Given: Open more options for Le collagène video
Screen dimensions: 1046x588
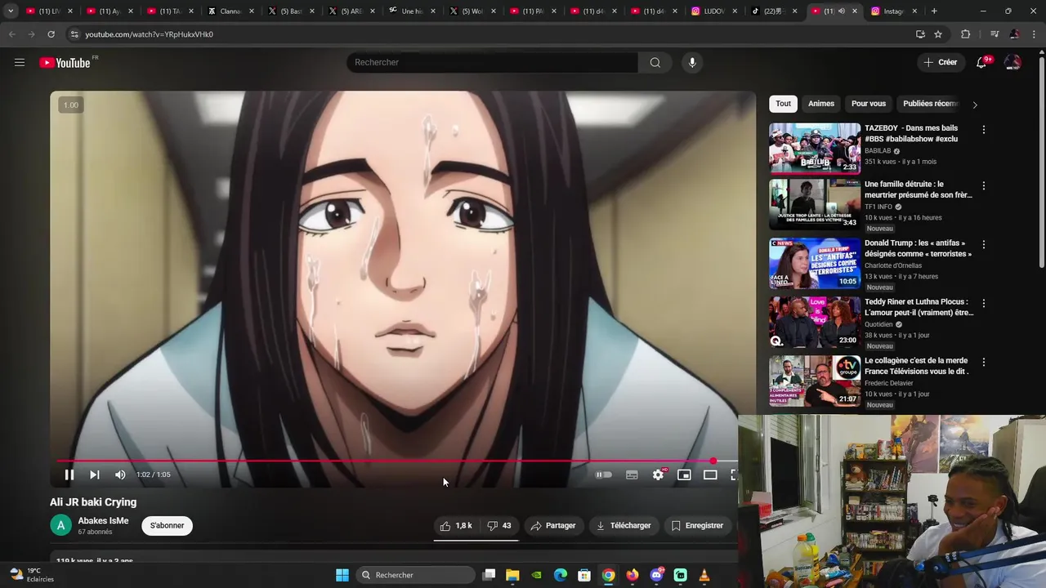Looking at the screenshot, I should point(983,362).
